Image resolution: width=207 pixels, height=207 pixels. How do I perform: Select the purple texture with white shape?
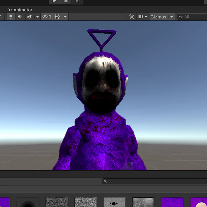point(199,202)
